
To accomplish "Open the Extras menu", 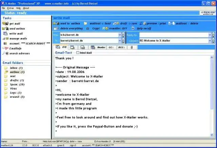I will (x=11, y=8).
